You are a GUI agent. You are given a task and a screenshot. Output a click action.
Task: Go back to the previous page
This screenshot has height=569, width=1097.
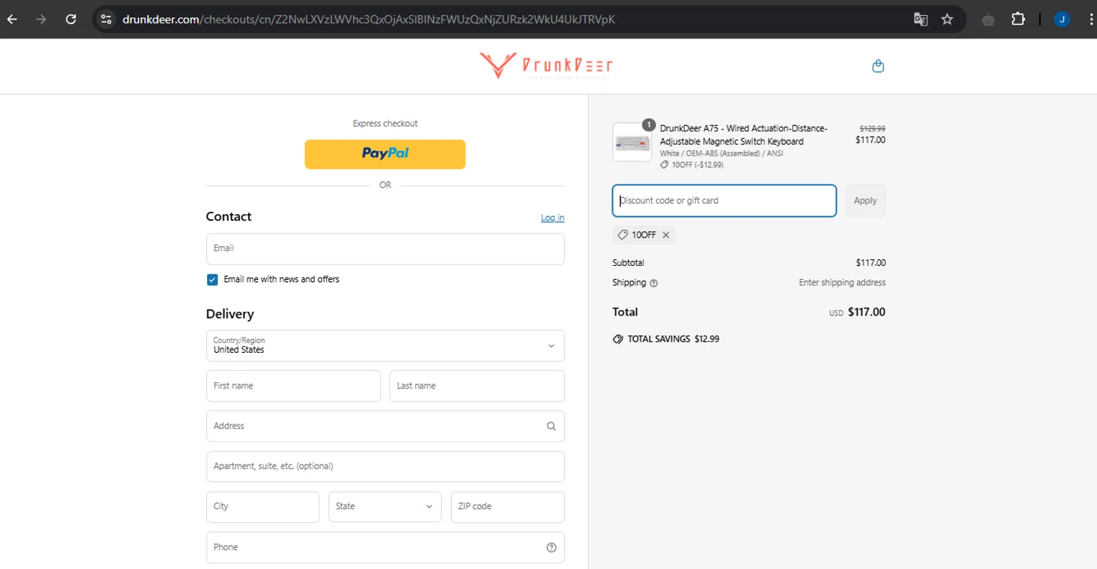[x=12, y=20]
